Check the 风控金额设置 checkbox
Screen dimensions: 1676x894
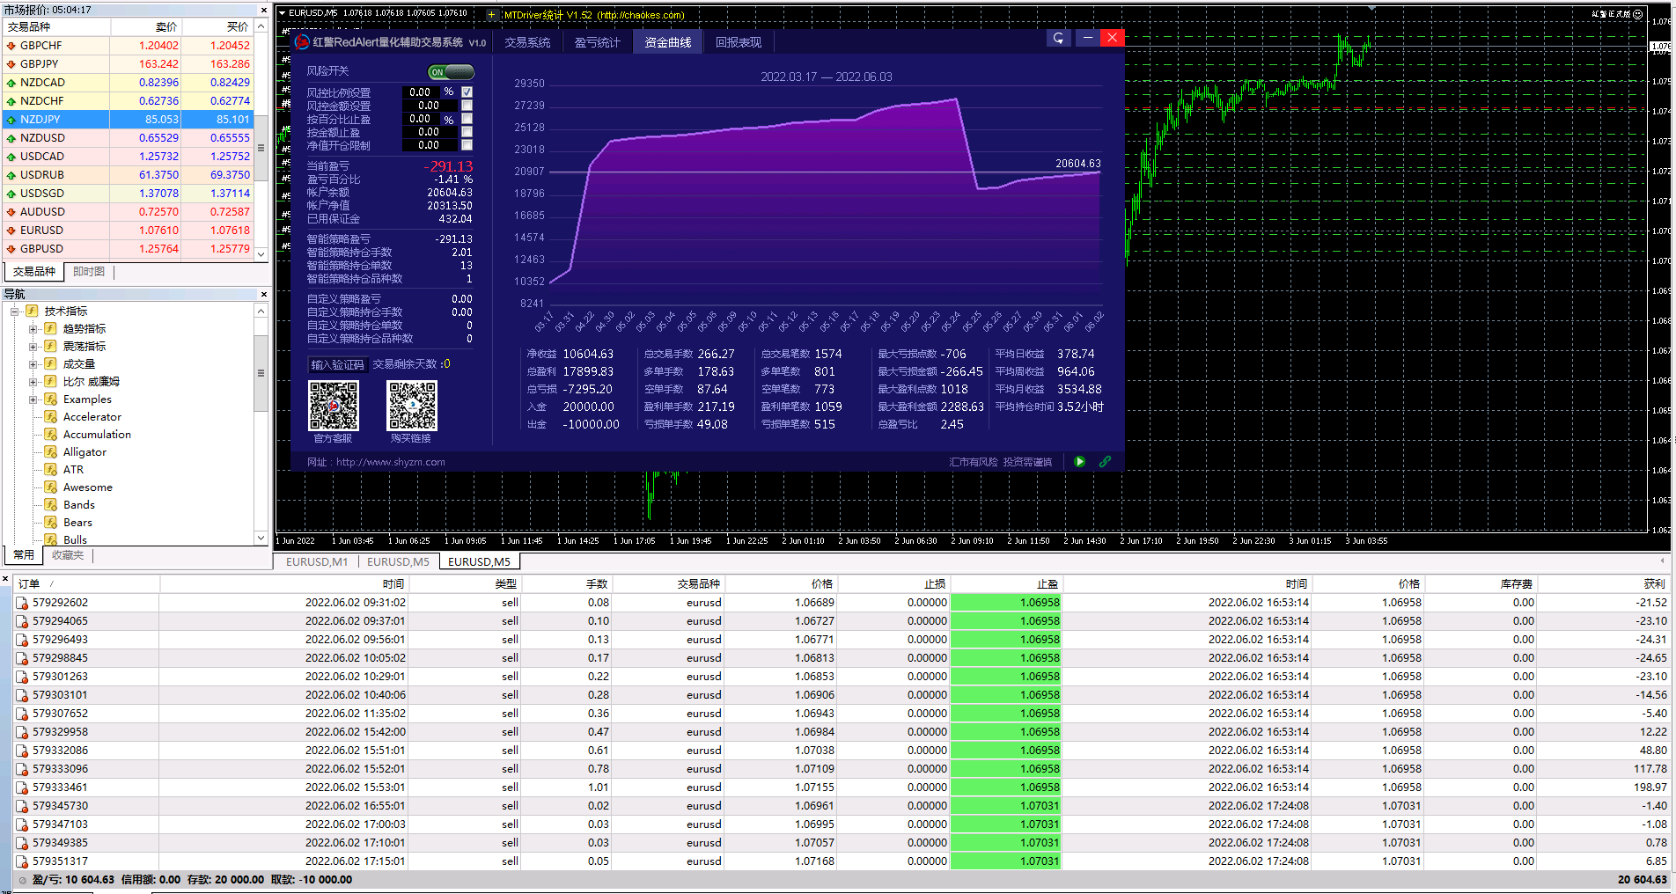point(467,105)
